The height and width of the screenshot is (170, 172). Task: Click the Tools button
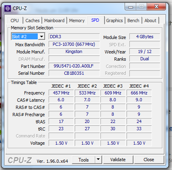84,160
